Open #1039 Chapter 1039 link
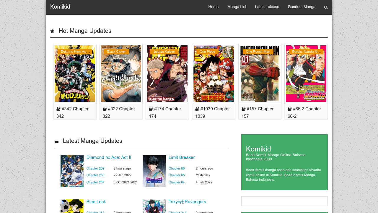 (x=213, y=112)
